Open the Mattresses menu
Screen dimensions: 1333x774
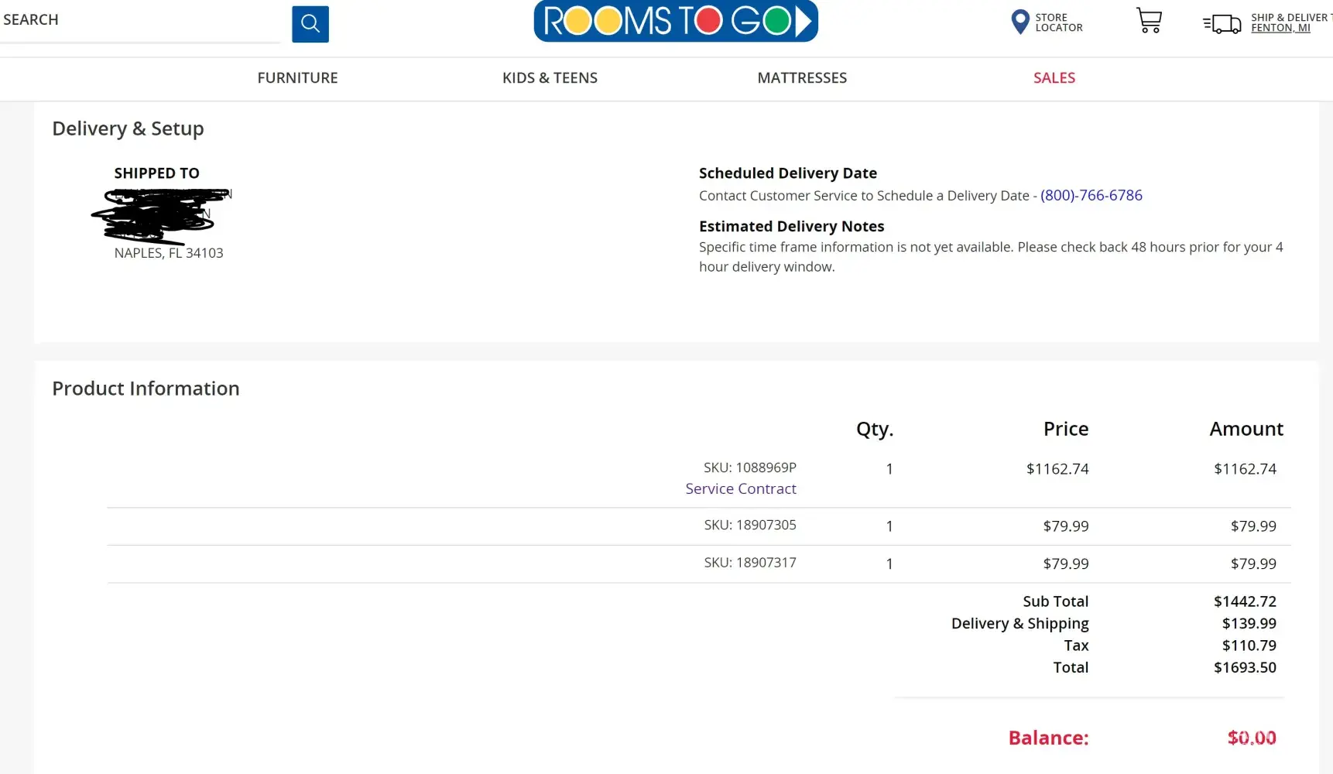pyautogui.click(x=802, y=78)
